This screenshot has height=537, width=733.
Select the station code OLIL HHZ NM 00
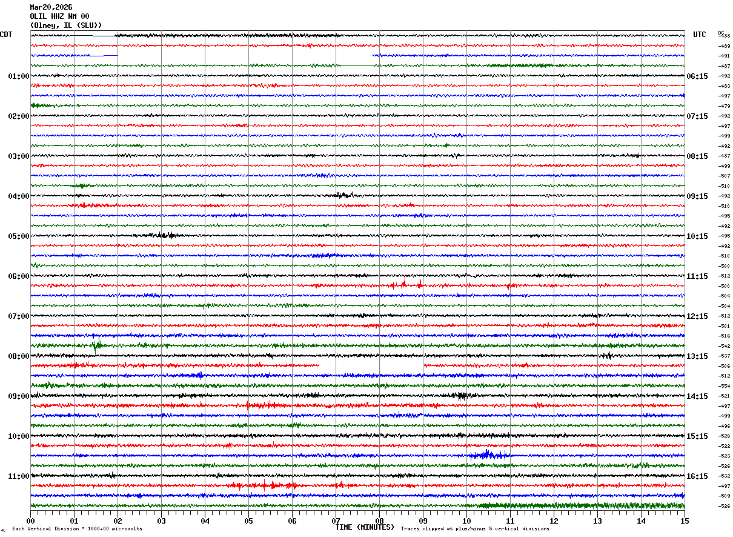click(59, 16)
